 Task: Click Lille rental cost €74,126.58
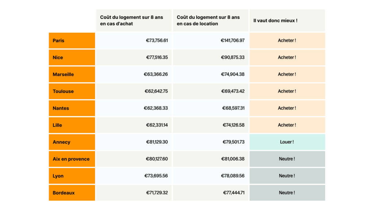click(233, 125)
